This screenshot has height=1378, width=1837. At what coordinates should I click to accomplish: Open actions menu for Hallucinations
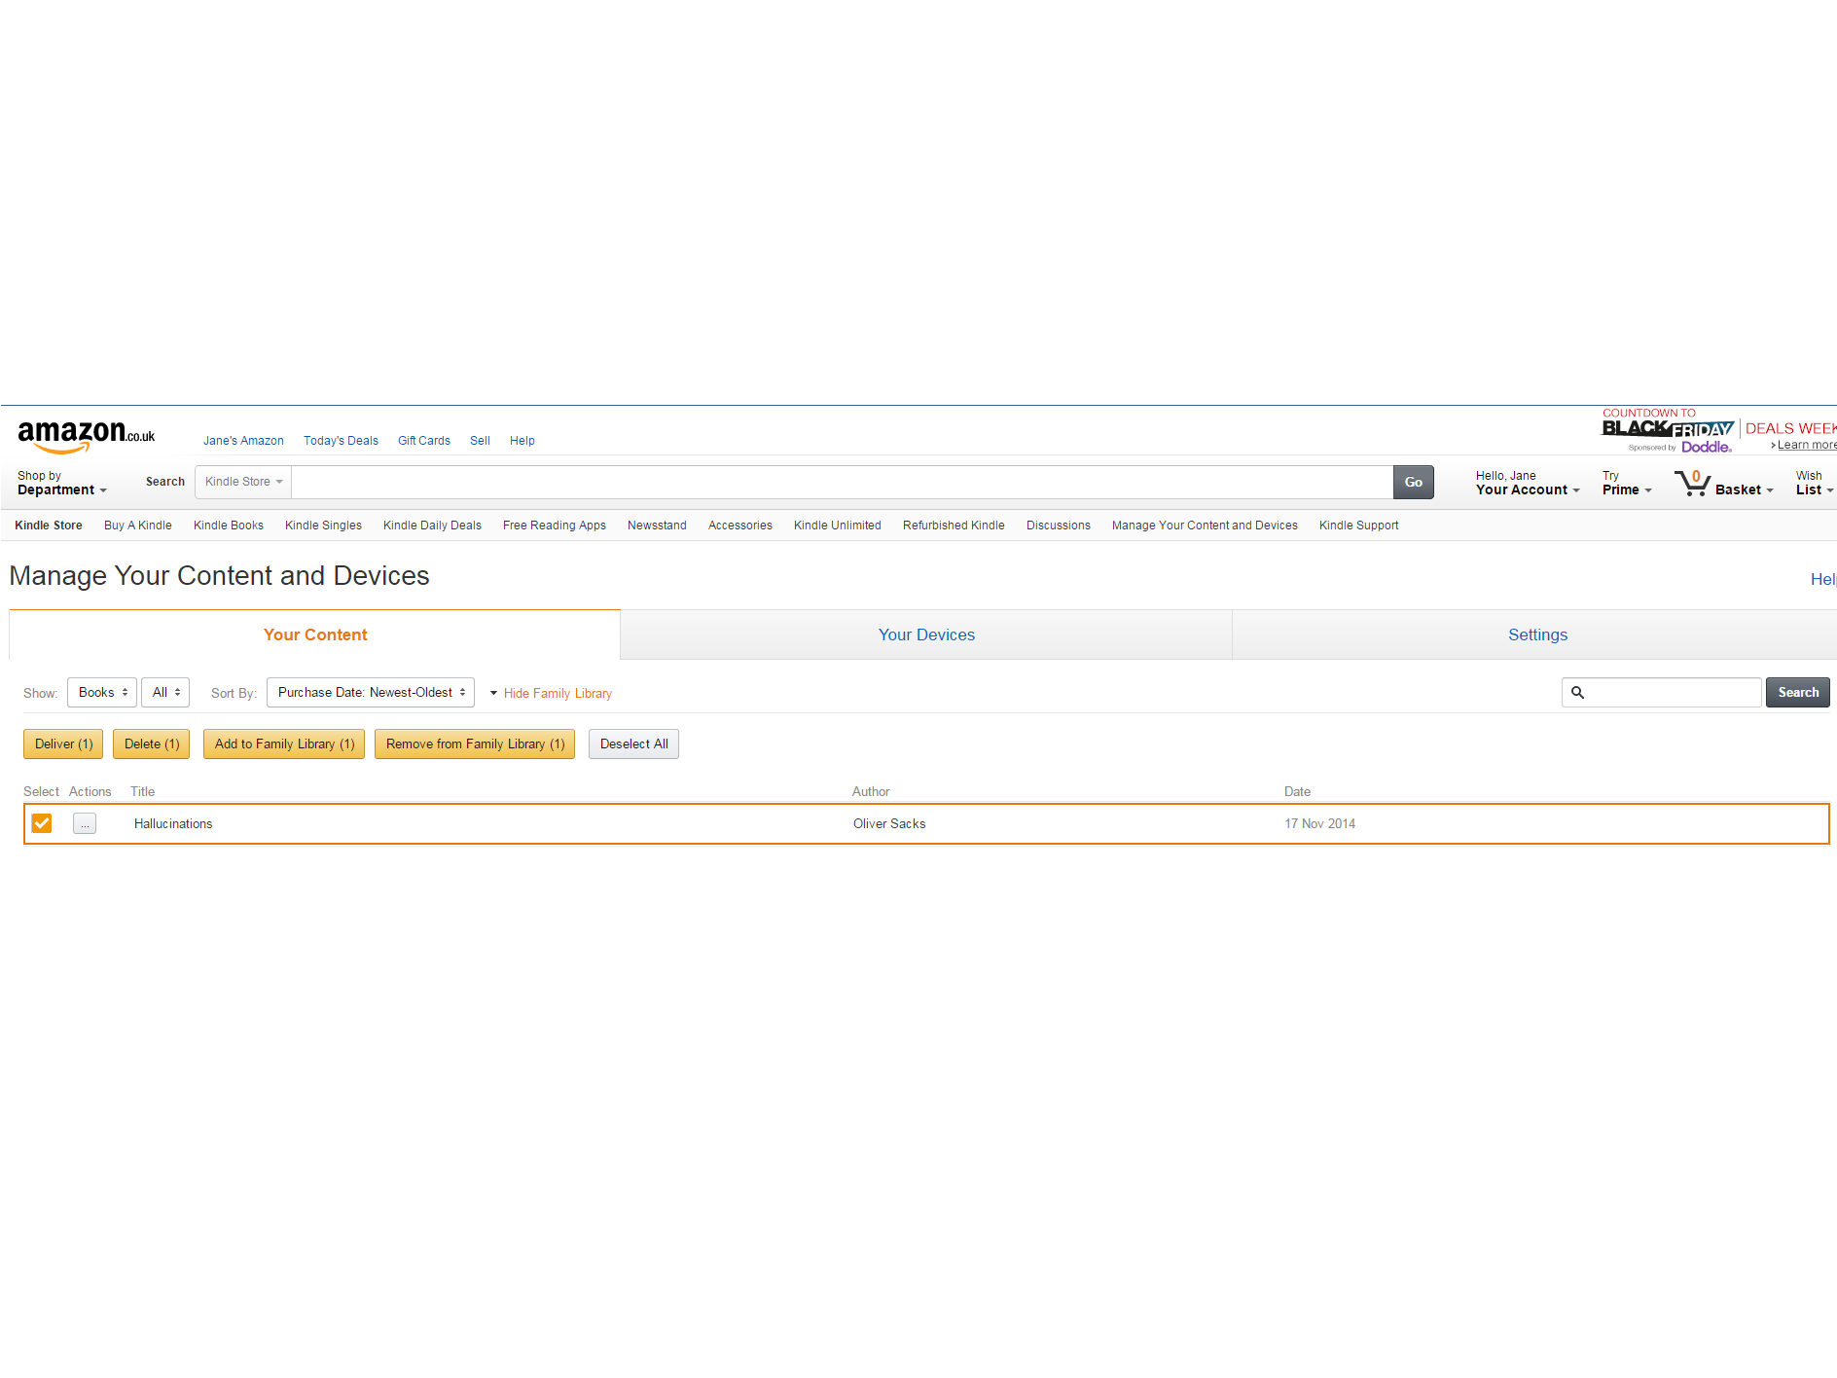coord(85,823)
